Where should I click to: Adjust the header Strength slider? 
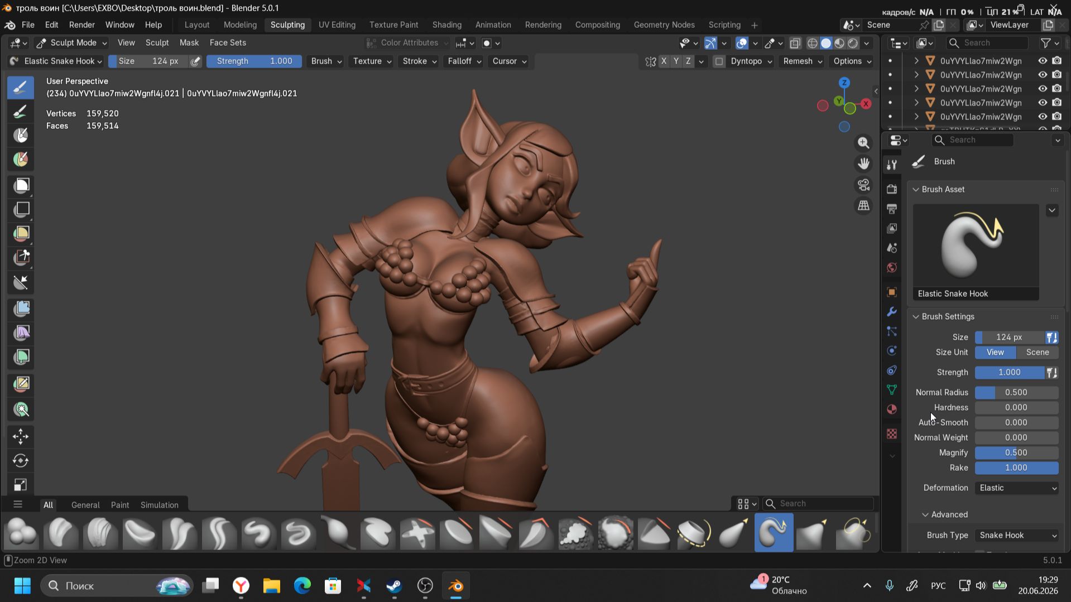click(254, 61)
